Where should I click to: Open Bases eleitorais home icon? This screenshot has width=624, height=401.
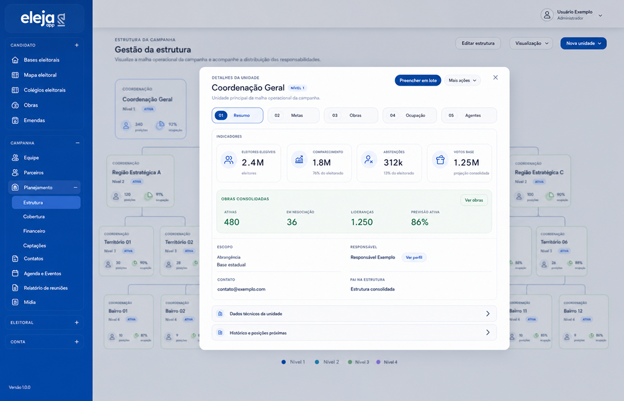(15, 60)
